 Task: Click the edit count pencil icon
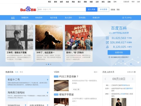(107, 42)
